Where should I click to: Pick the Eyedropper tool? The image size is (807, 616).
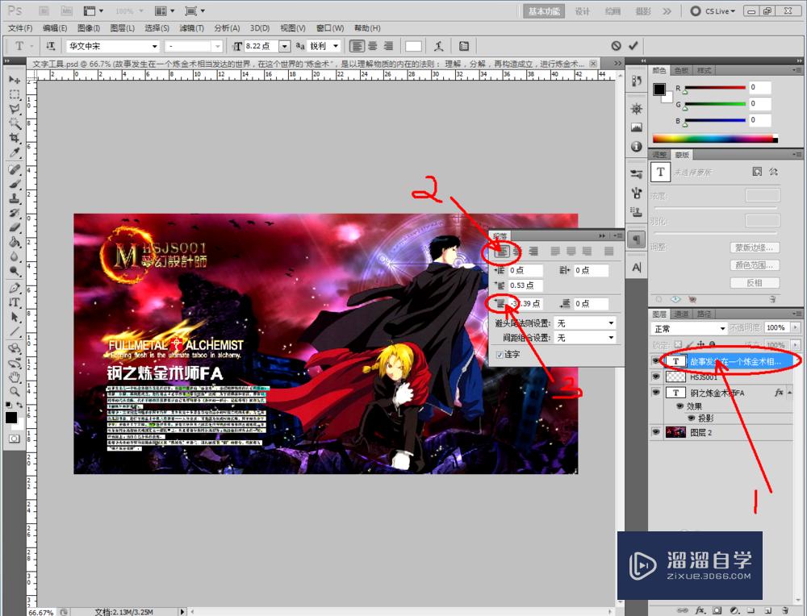(15, 152)
